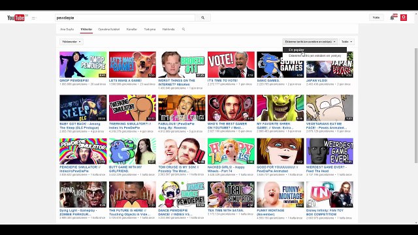418x235 pixels.
Task: Expand the Eklenme tarihi sort dropdown
Action: 310,42
